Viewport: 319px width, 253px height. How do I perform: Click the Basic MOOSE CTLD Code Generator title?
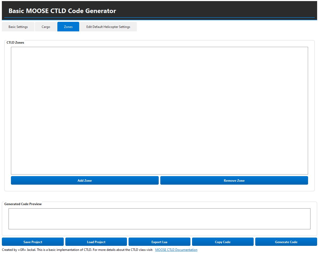62,11
